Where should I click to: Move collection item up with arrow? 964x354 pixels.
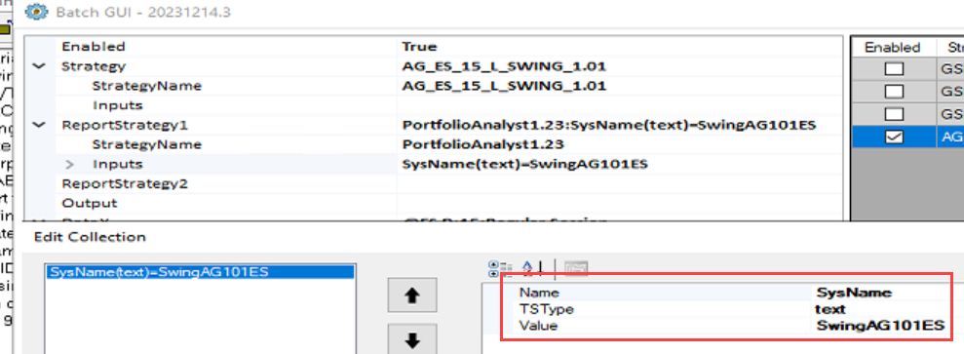coord(412,295)
